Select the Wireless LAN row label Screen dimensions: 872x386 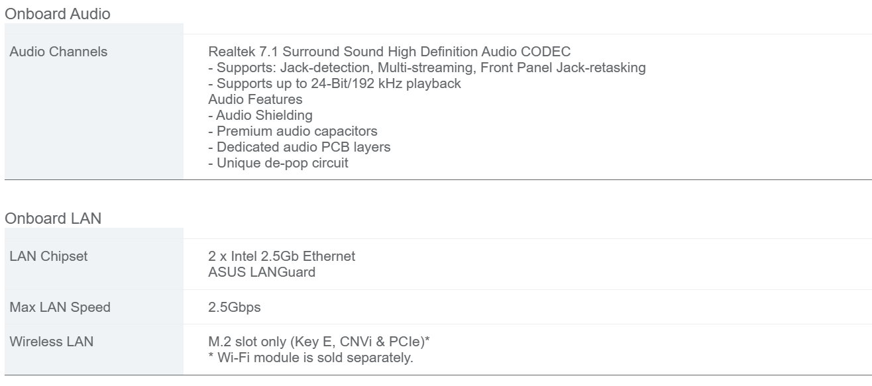click(52, 342)
